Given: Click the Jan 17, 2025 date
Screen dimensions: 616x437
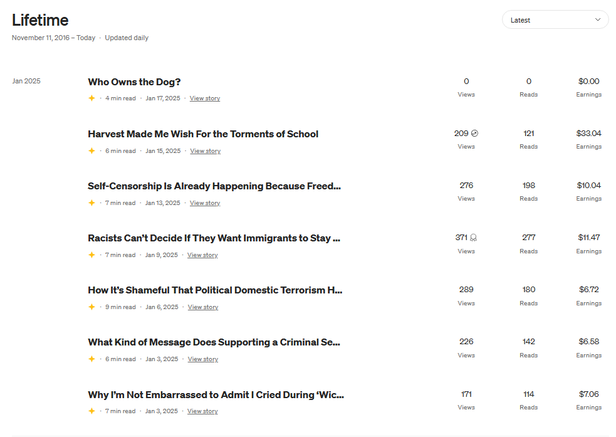Looking at the screenshot, I should 163,98.
